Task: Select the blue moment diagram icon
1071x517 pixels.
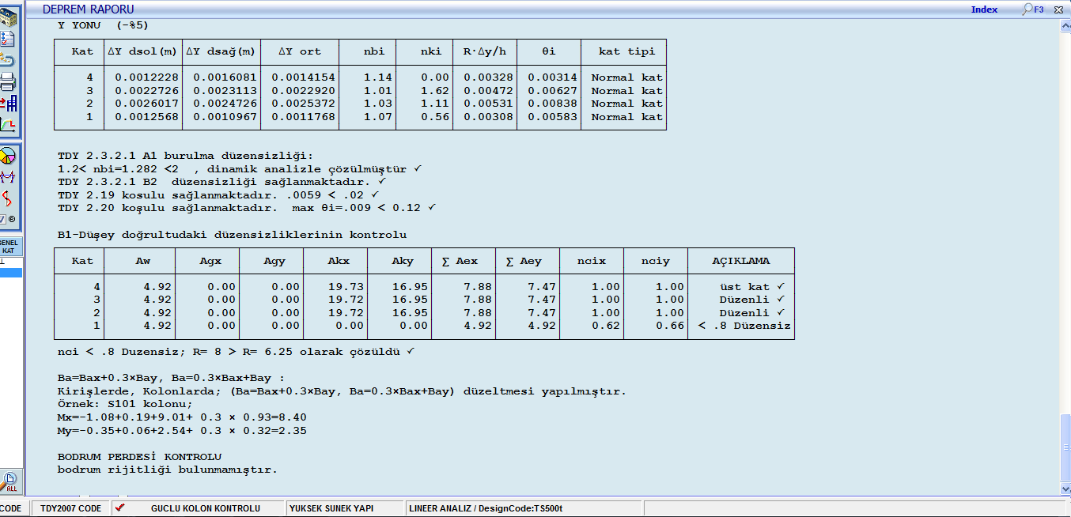Action: [8, 176]
